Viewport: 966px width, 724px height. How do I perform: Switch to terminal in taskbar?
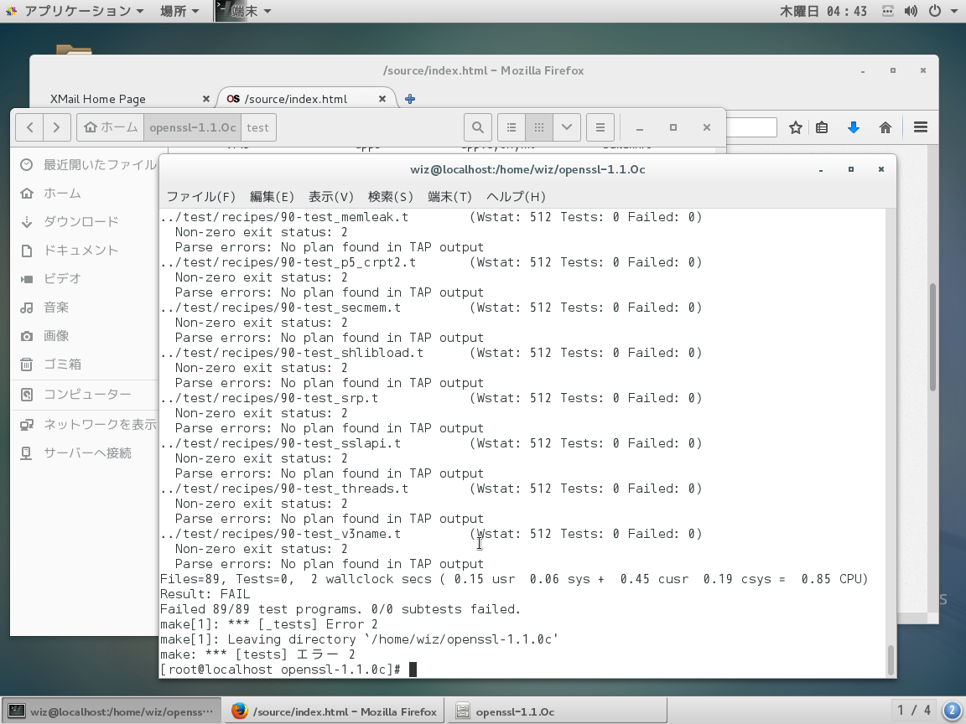[112, 711]
